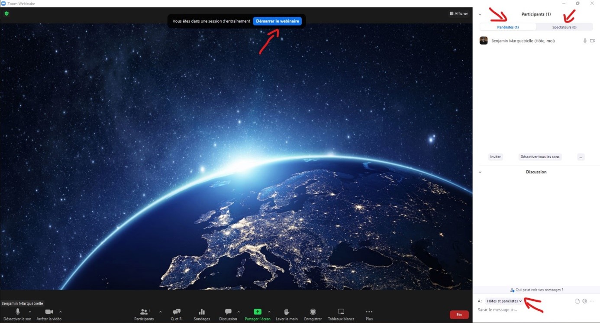Image resolution: width=600 pixels, height=323 pixels.
Task: Switch to the Spectateurs (0) tab
Action: click(564, 27)
